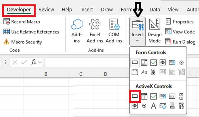Open the View tab

point(173,10)
